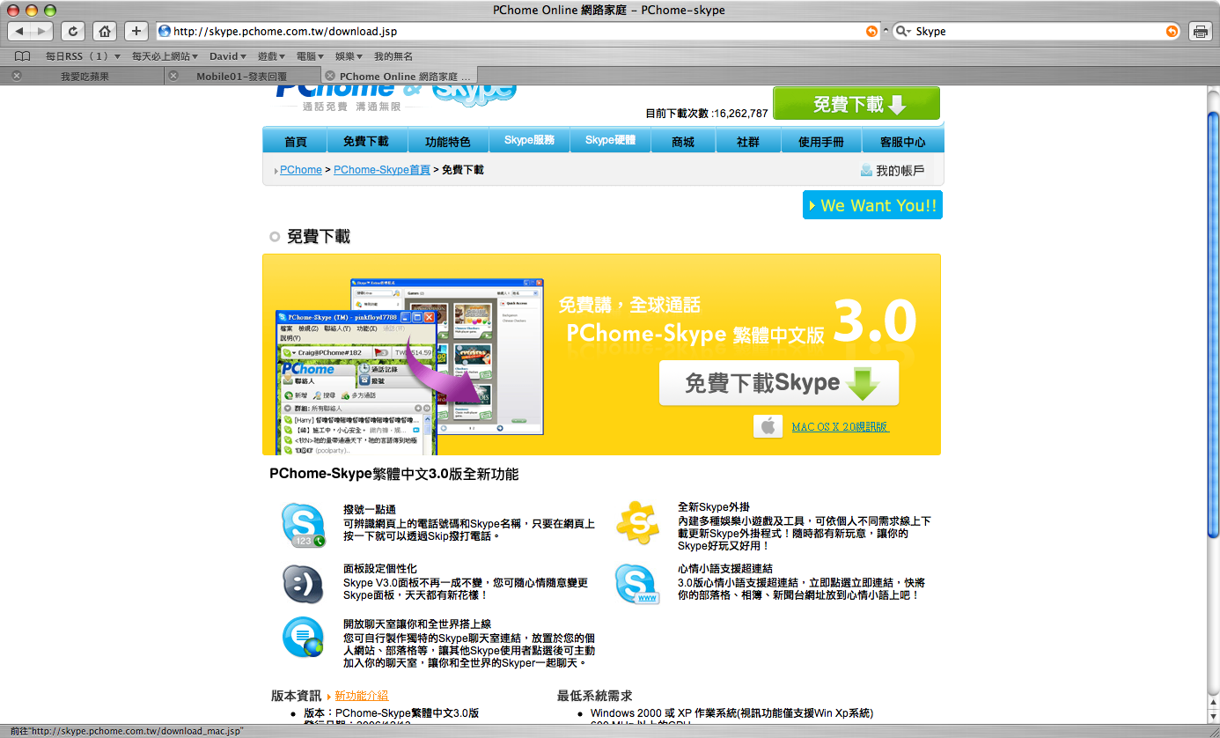Open the 遊戲 bookmarks folder
This screenshot has width=1220, height=738.
[271, 55]
